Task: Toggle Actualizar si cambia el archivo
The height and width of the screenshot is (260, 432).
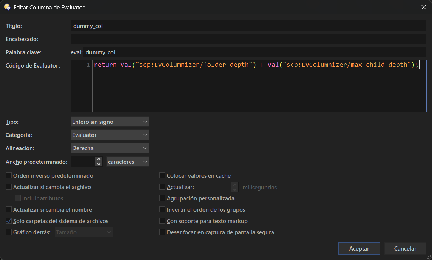Action: click(9, 187)
